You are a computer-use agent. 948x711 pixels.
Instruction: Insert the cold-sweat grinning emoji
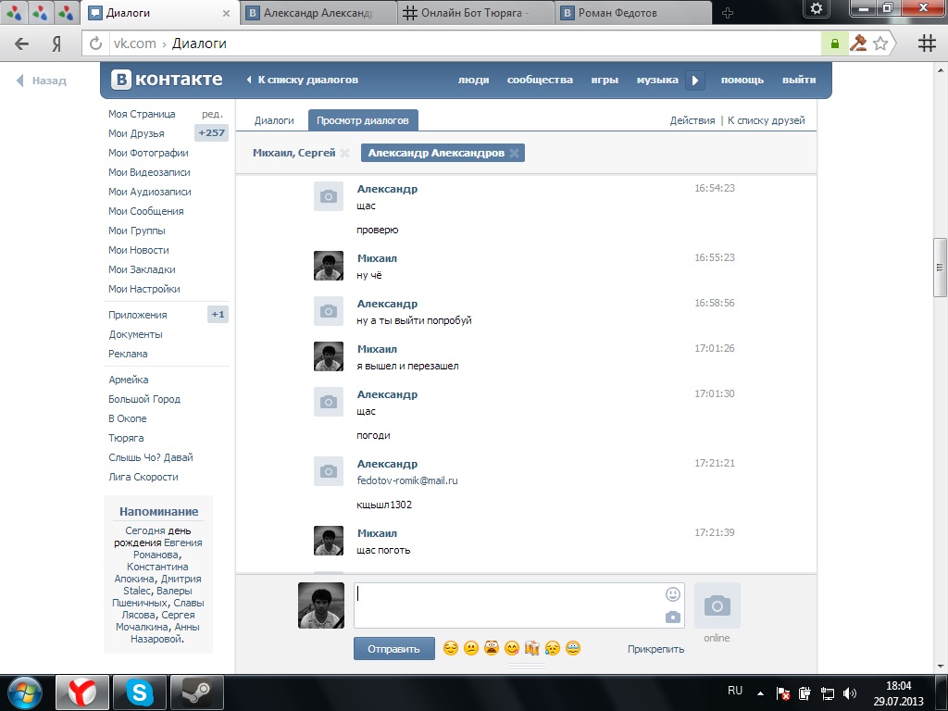[x=572, y=648]
